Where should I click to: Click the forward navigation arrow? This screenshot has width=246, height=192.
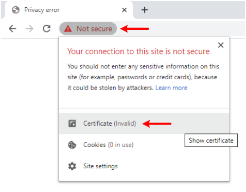[x=29, y=28]
